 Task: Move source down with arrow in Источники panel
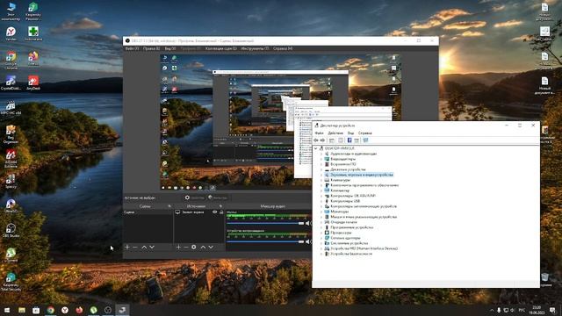[211, 247]
